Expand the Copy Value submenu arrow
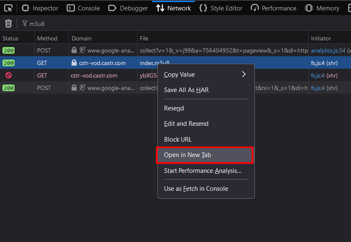Image resolution: width=351 pixels, height=242 pixels. pos(244,74)
